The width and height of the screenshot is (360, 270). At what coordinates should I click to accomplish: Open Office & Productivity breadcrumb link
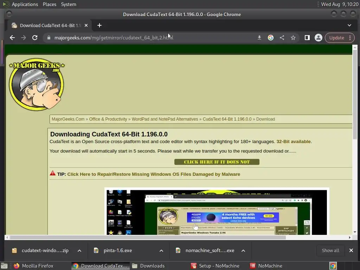pos(108,119)
